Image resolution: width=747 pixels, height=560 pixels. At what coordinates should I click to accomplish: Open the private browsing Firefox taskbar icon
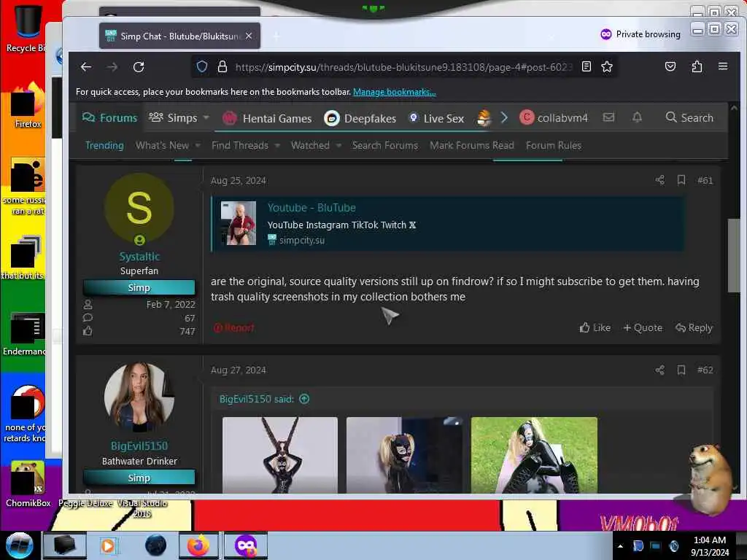[x=245, y=545]
